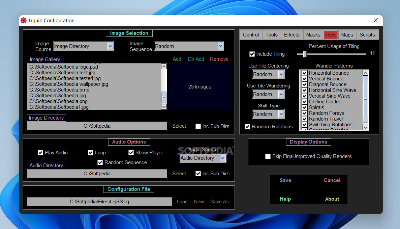Image resolution: width=400 pixels, height=229 pixels.
Task: Load a configuration file
Action: pos(182,202)
